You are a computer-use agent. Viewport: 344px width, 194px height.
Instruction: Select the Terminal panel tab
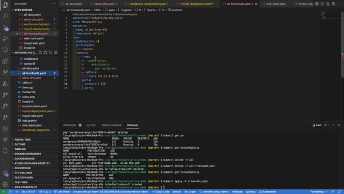tap(133, 125)
